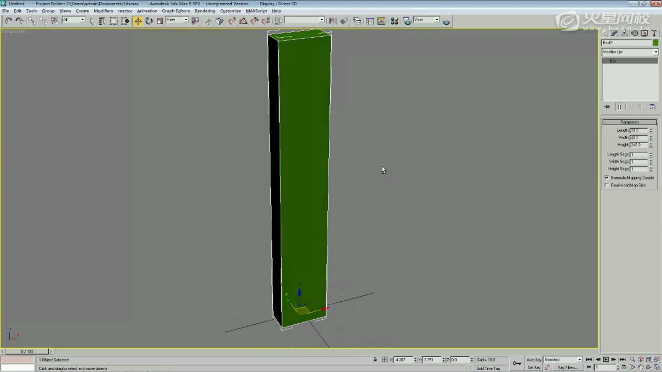Click the Auto Key button
This screenshot has width=662, height=372.
[x=534, y=360]
